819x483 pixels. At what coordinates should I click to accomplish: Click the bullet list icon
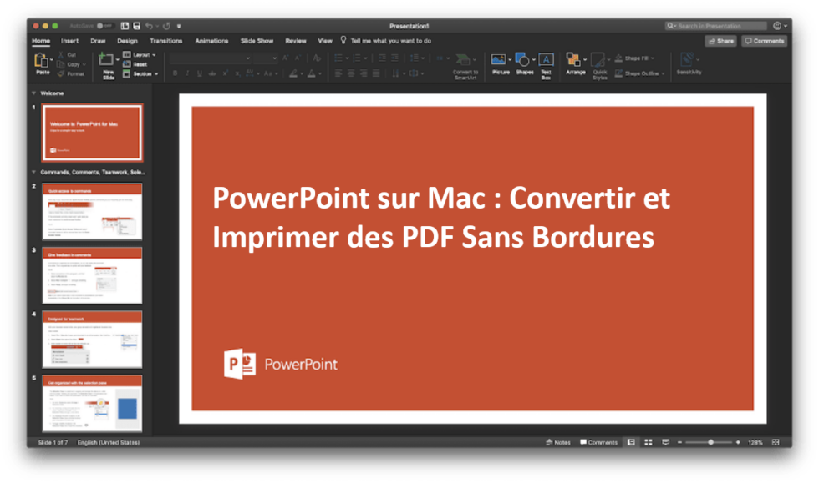338,58
